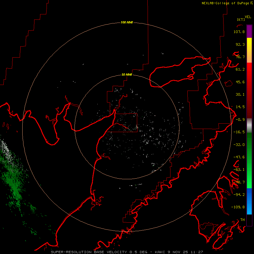Select the -63.1 legend value

239,170
